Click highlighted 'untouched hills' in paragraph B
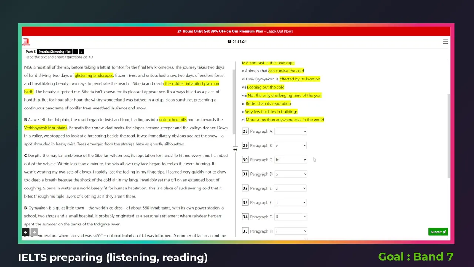474x267 pixels. pos(173,119)
